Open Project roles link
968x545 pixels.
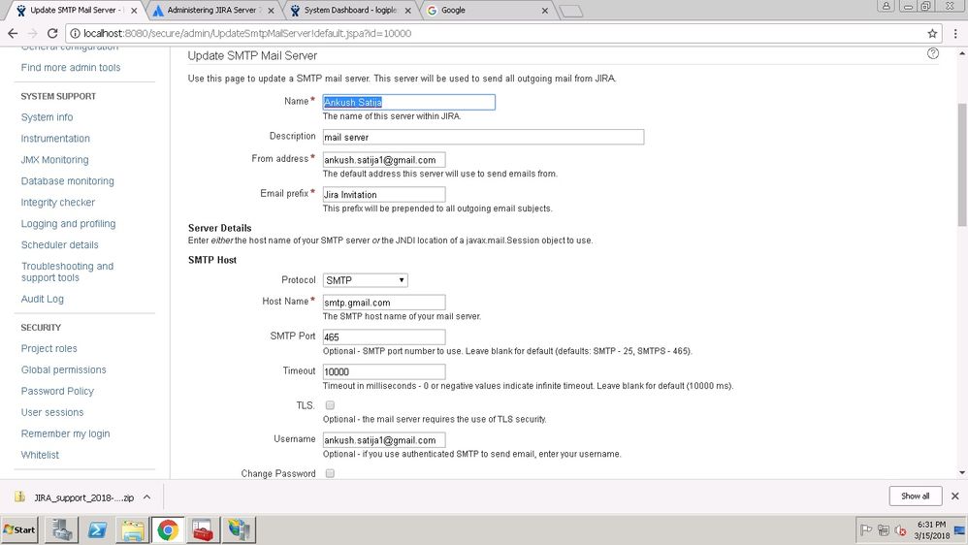click(x=48, y=349)
